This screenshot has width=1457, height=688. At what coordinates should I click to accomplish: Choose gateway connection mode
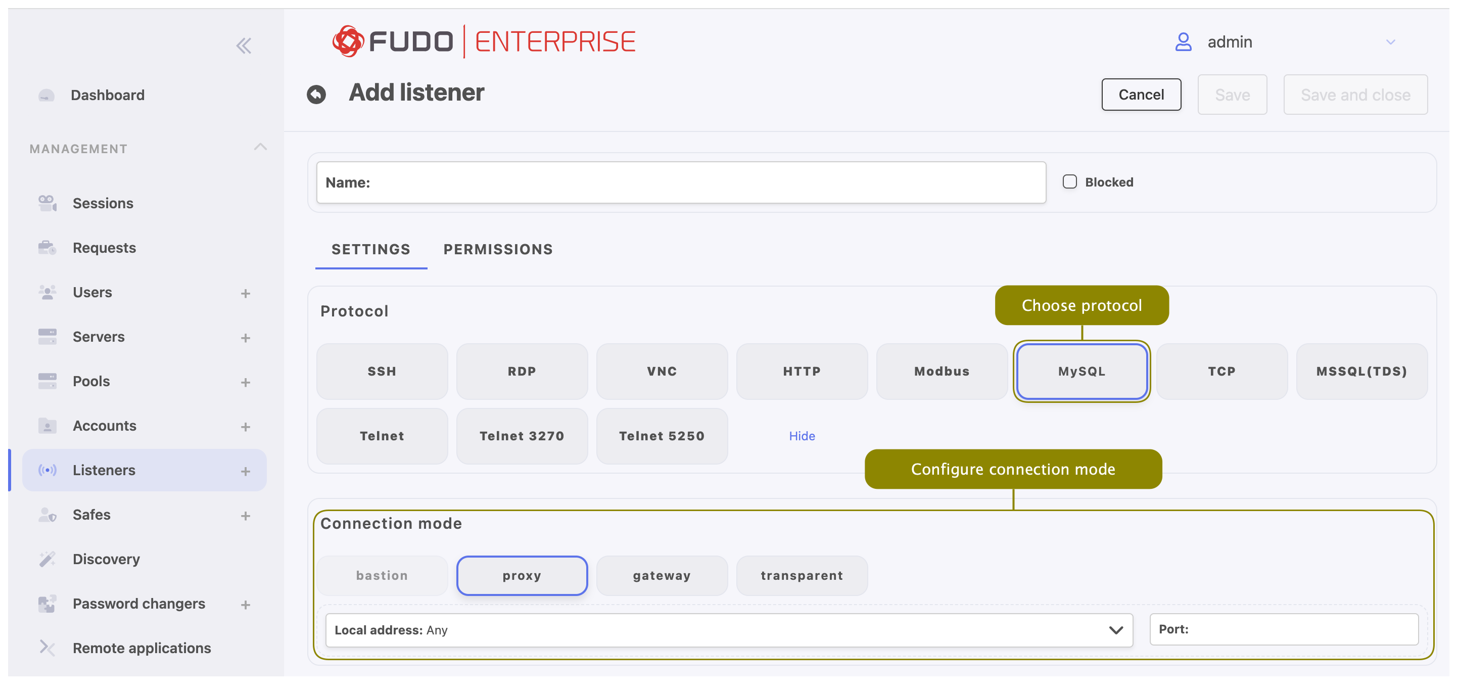click(662, 575)
